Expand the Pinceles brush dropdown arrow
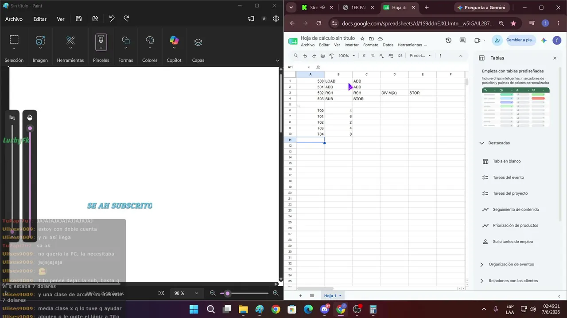The height and width of the screenshot is (318, 567). [101, 48]
